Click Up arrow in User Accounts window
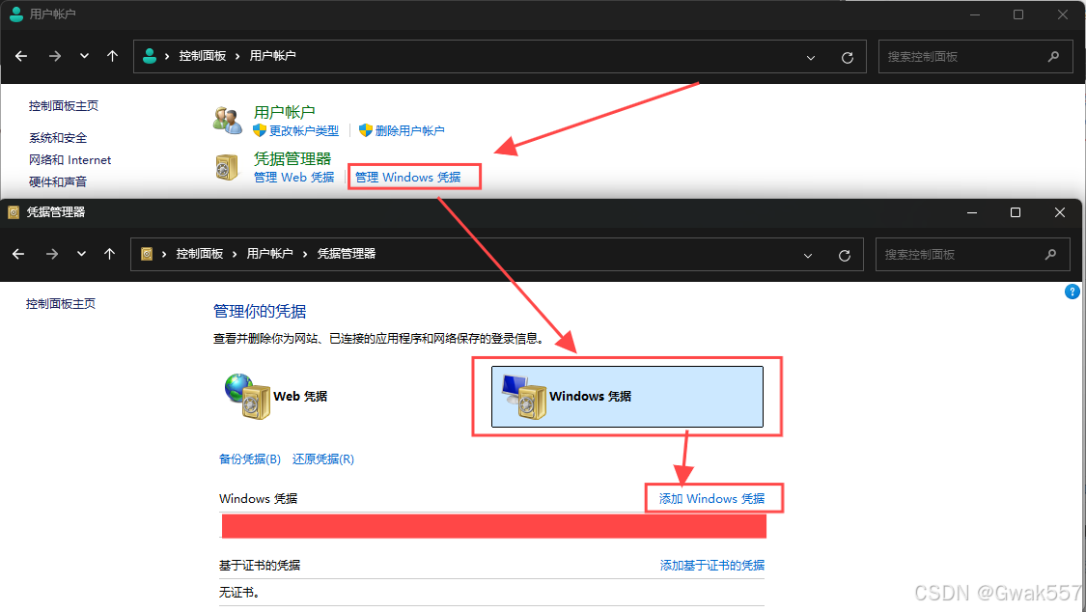Image resolution: width=1086 pixels, height=612 pixels. coord(112,56)
